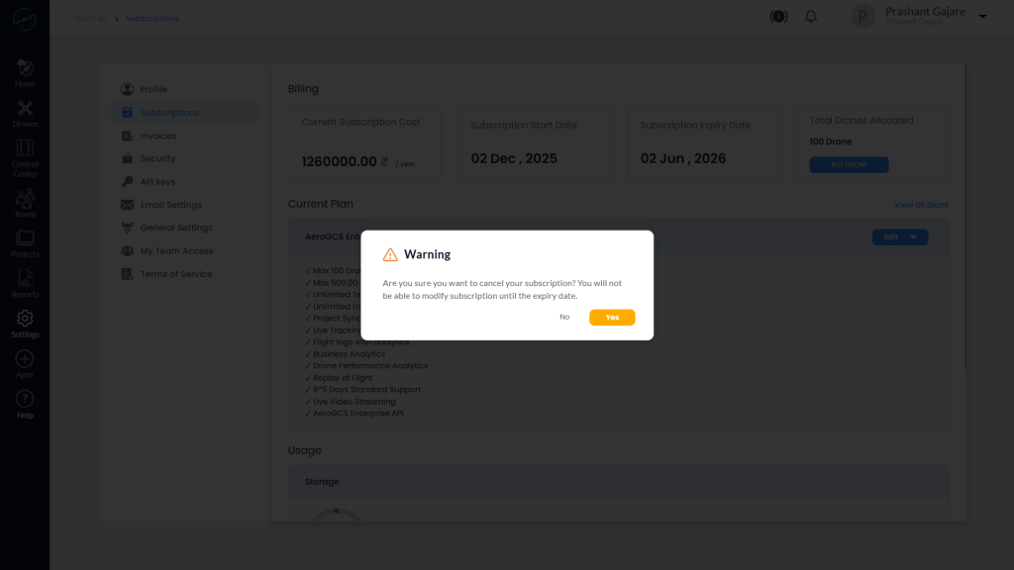Dismiss the warning by clicking No
The width and height of the screenshot is (1014, 570).
(x=564, y=317)
